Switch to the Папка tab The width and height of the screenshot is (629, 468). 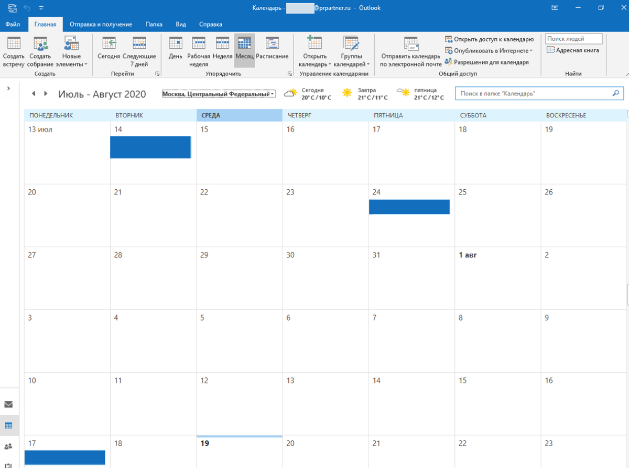[x=154, y=24]
